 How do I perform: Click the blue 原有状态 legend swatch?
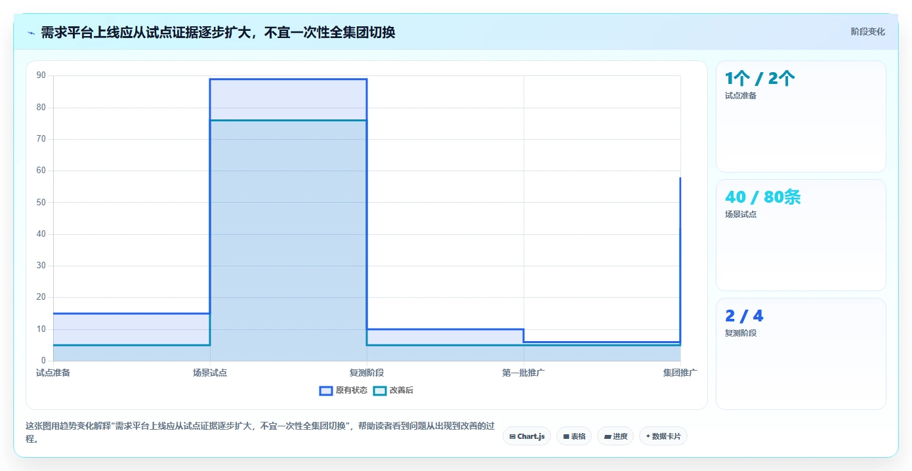click(x=326, y=390)
